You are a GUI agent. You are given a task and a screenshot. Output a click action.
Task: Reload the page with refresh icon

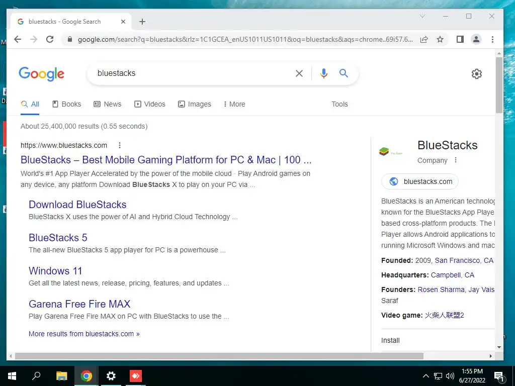click(x=50, y=39)
